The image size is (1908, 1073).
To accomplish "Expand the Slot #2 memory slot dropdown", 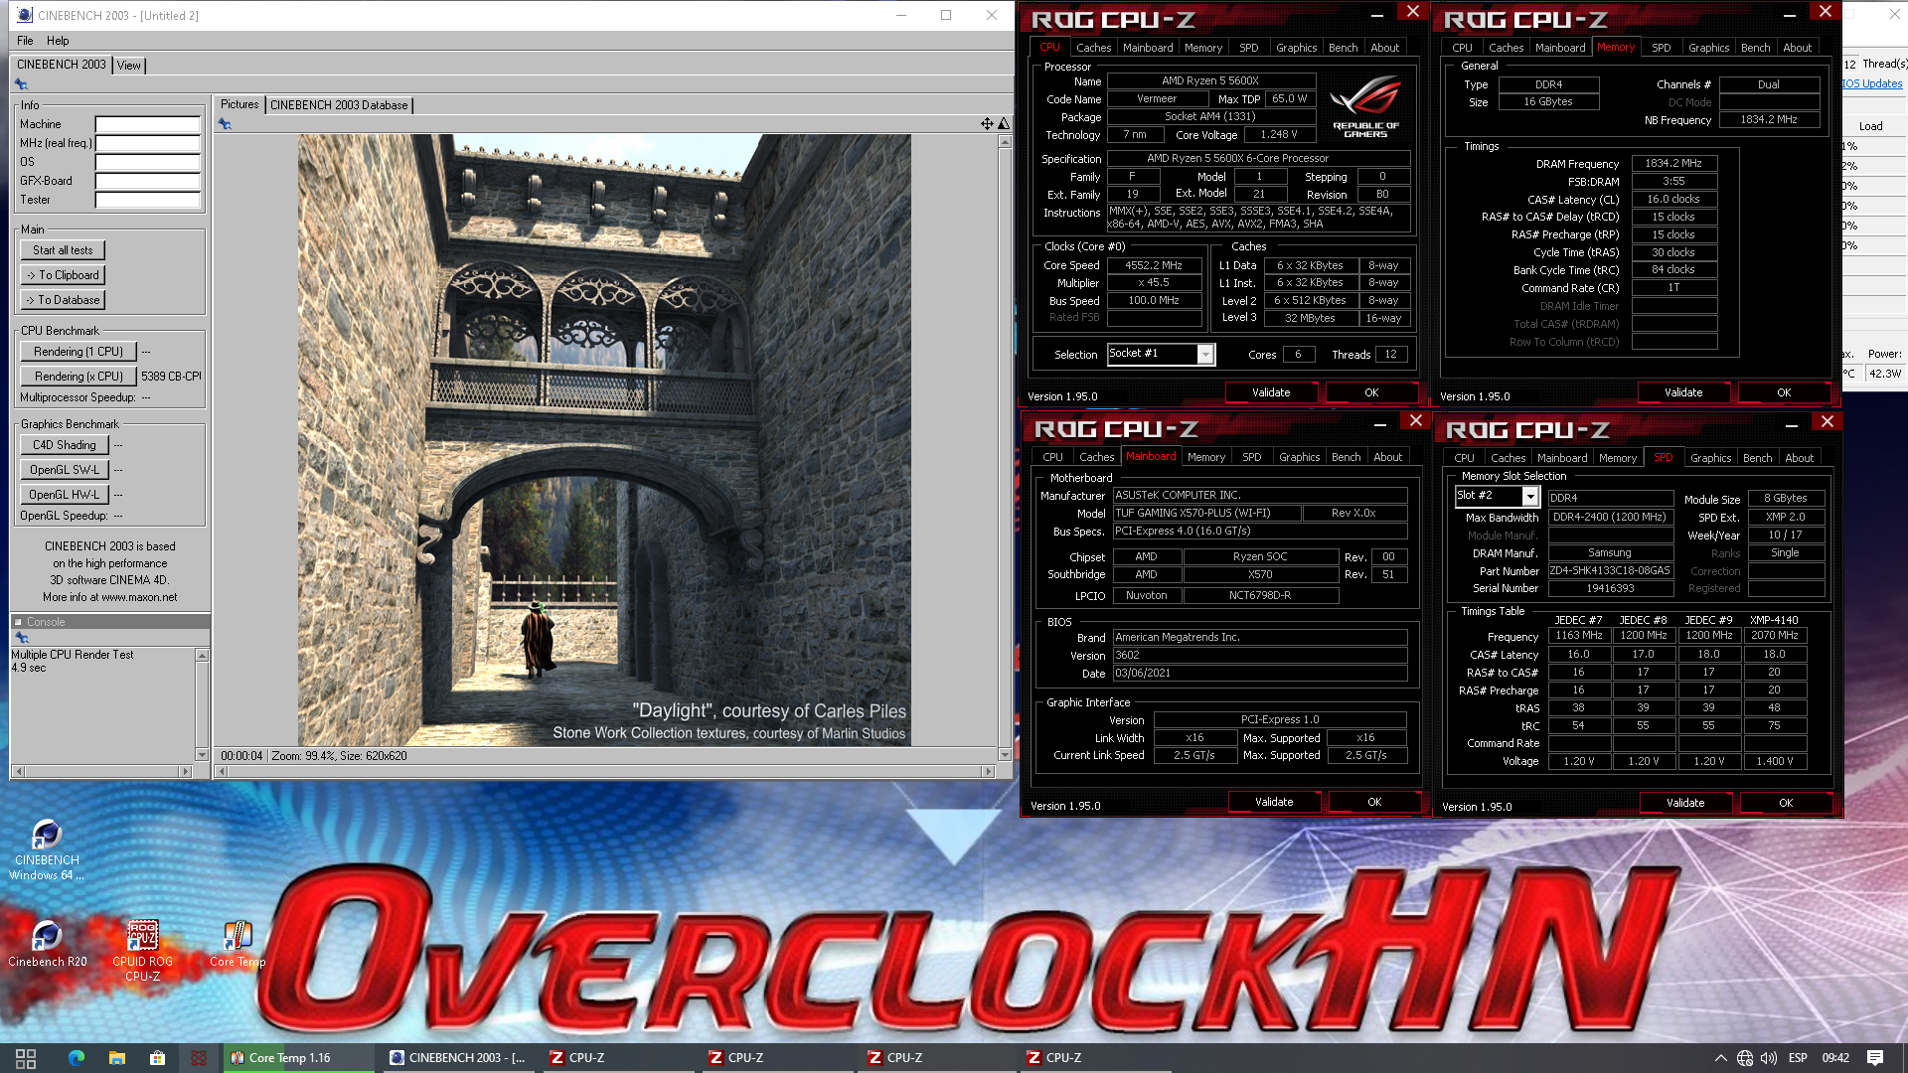I will click(x=1530, y=496).
